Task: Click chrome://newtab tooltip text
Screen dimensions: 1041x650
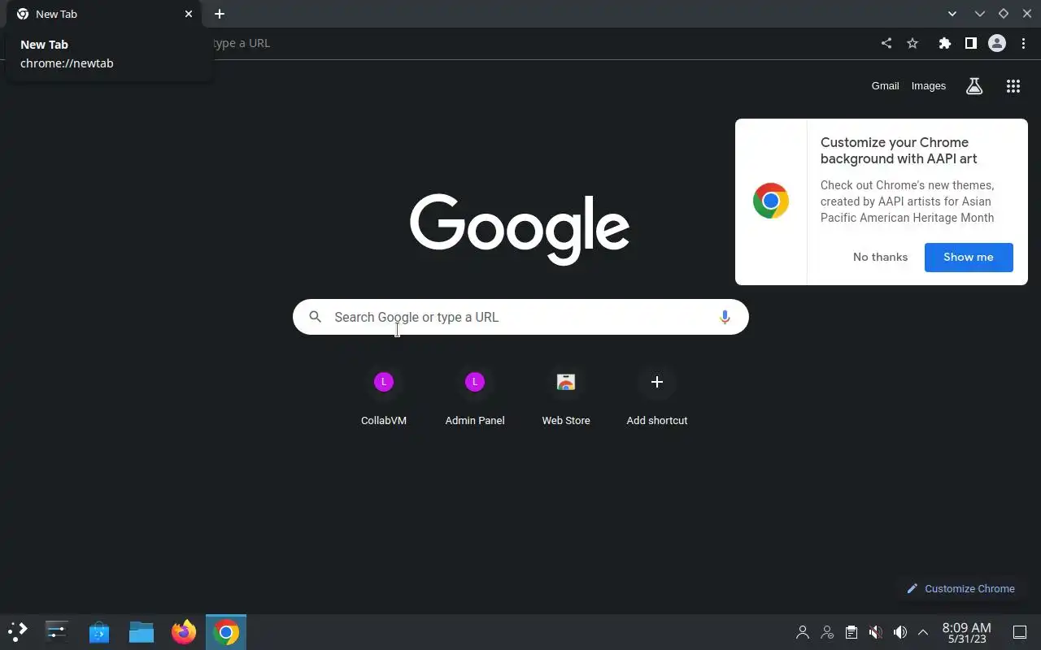Action: pos(67,63)
